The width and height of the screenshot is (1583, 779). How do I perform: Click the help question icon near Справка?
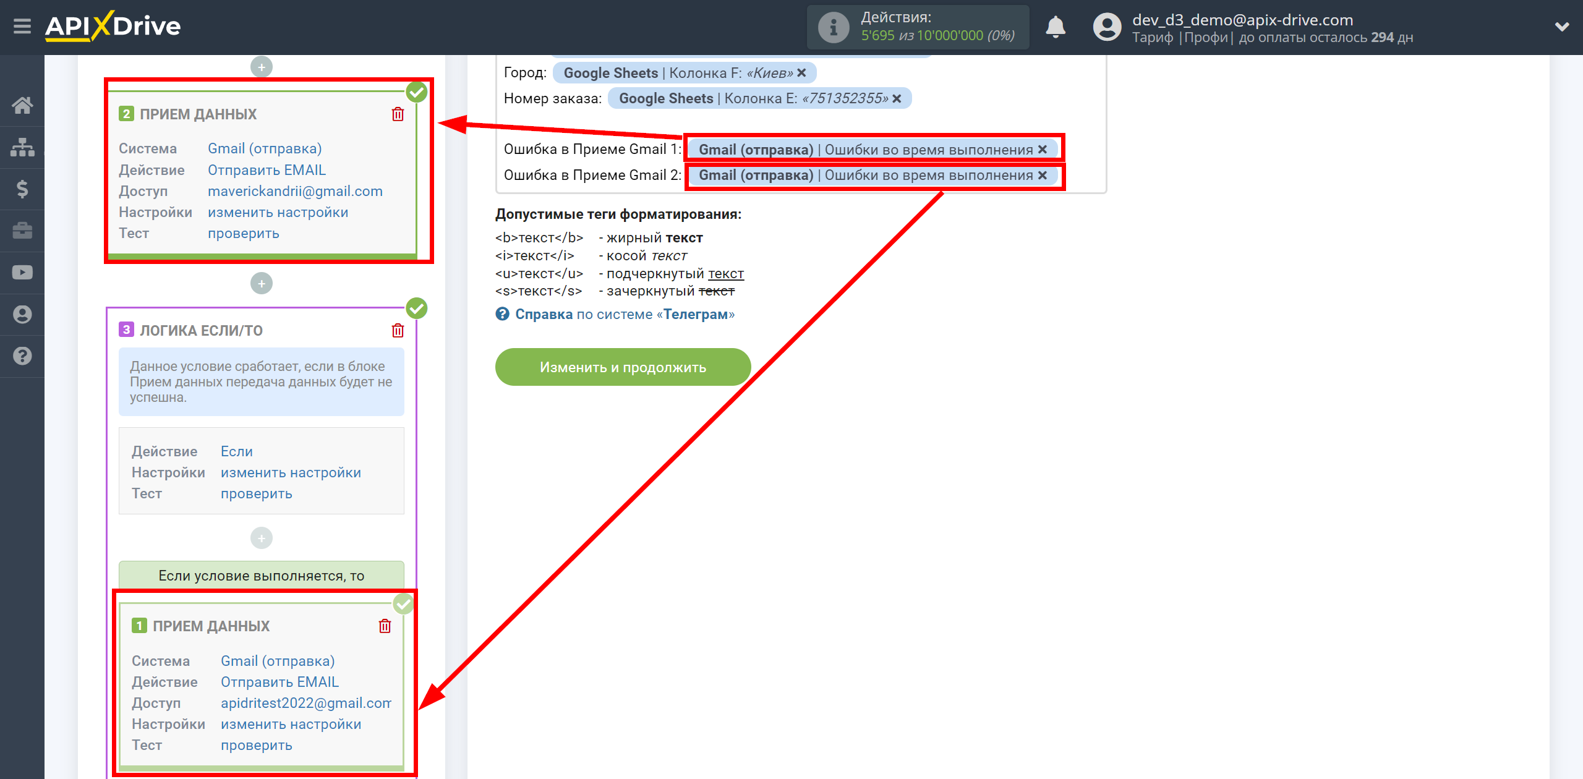point(502,315)
